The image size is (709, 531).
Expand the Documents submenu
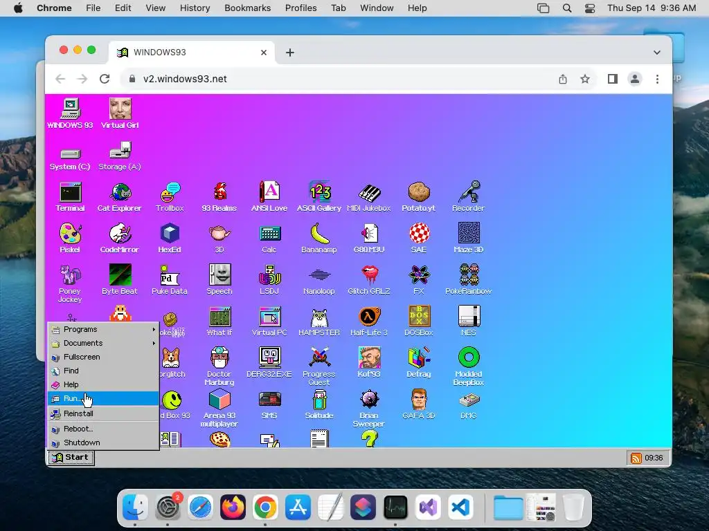104,343
